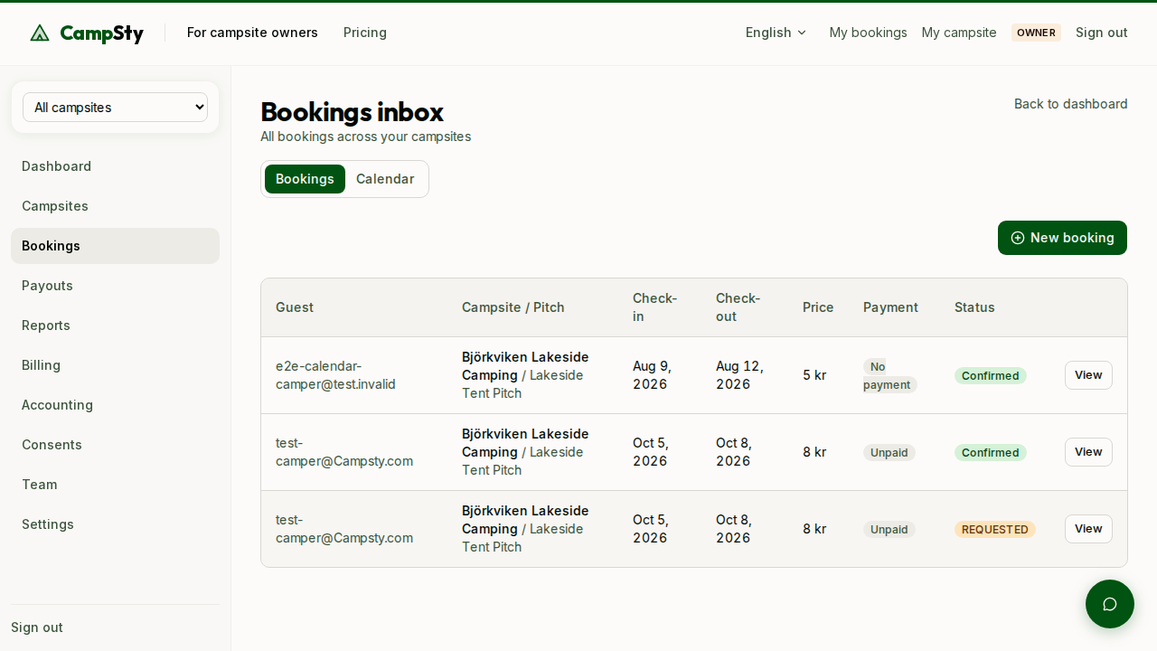Viewport: 1157px width, 651px height.
Task: Open the chat bubble widget
Action: [x=1110, y=604]
